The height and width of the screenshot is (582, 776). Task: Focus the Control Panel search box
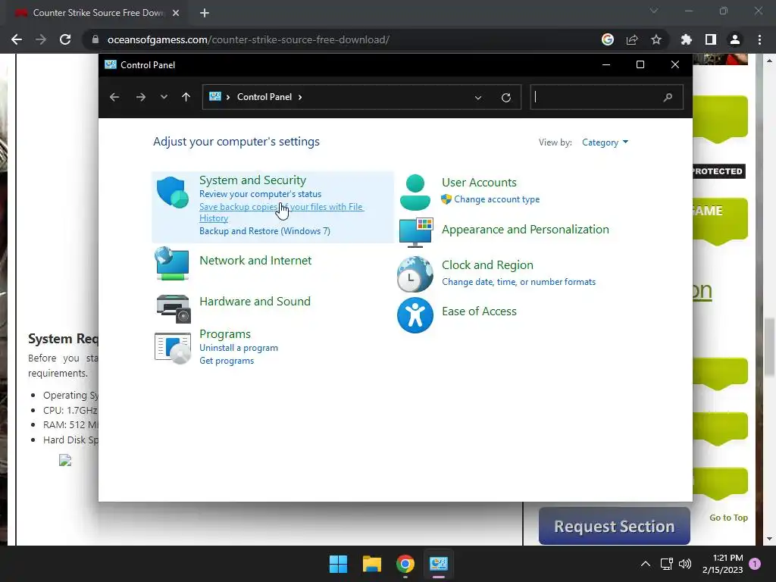(x=606, y=97)
